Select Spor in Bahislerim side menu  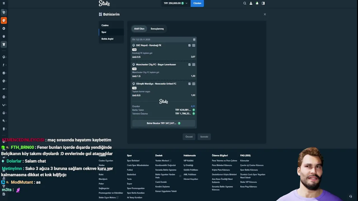coord(111,32)
